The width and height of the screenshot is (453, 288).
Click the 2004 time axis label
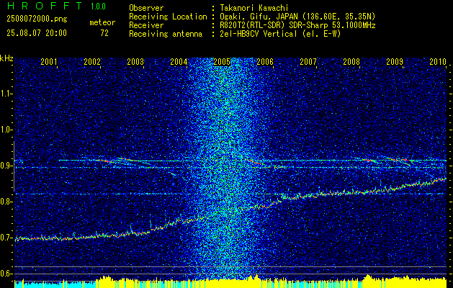[x=179, y=61]
